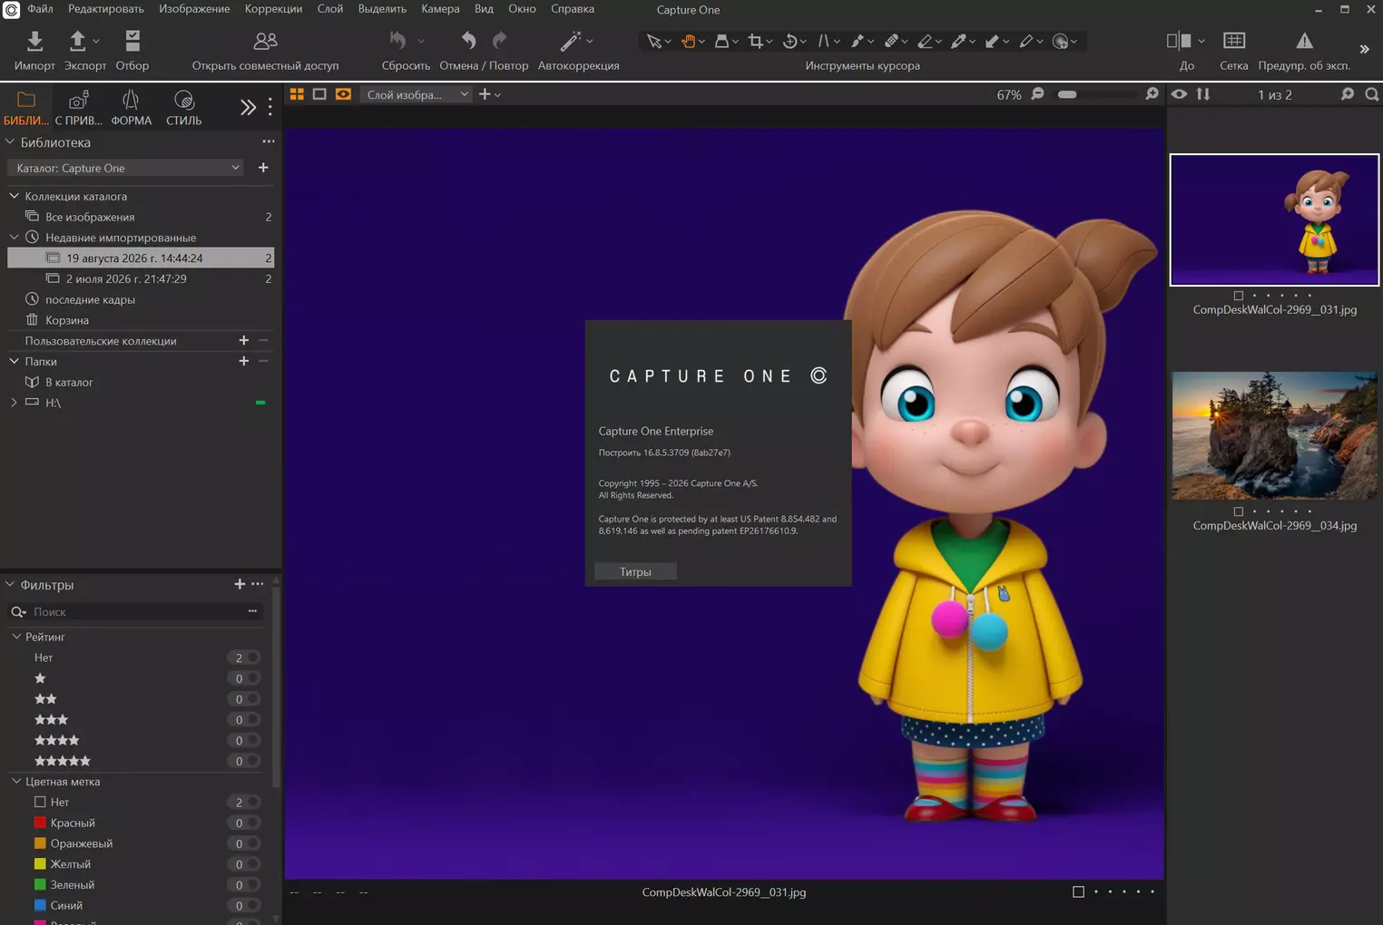The width and height of the screenshot is (1383, 925).
Task: Click the Титры button in About dialog
Action: pos(635,572)
